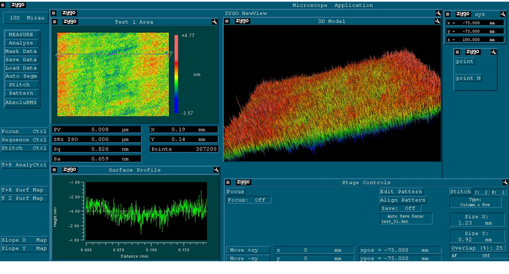Click Move +xy
Screen dimensions: 509x274
248,250
